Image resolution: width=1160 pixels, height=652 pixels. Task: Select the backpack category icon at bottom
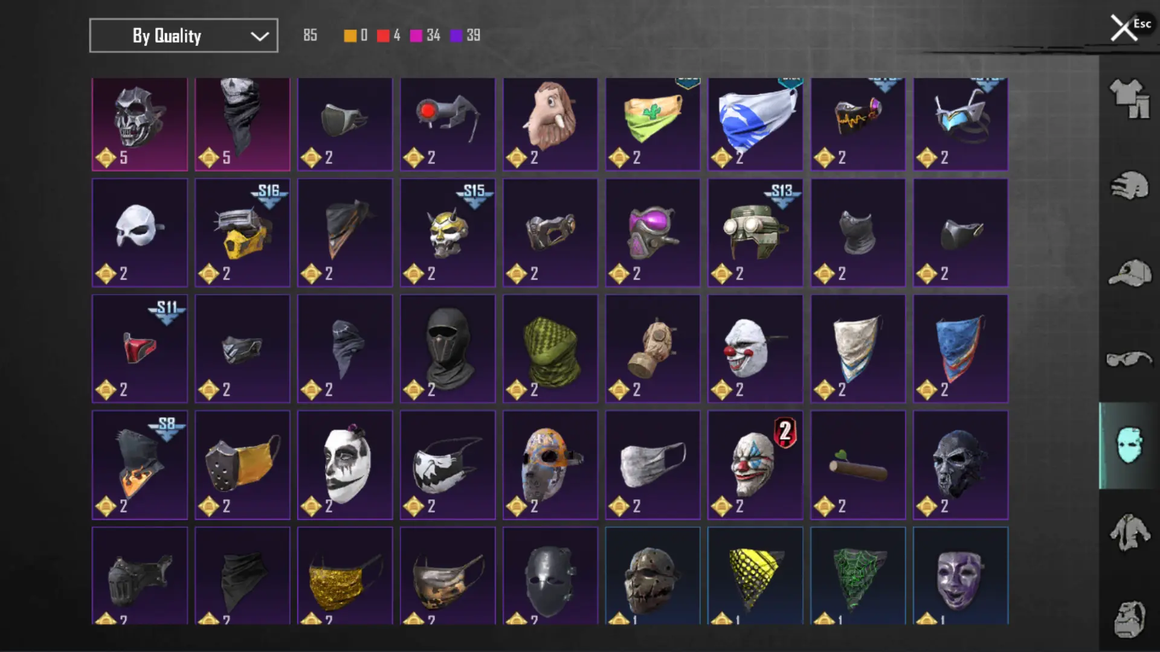1129,619
